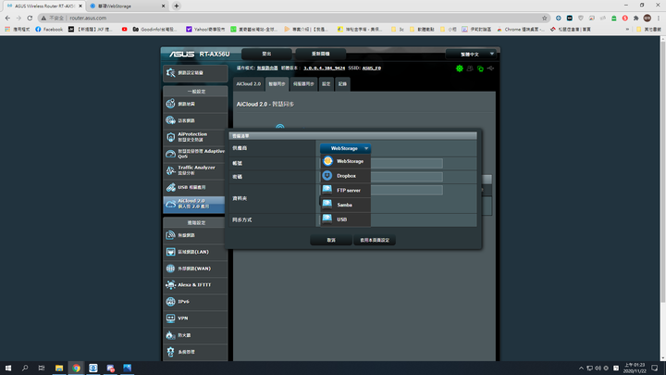Reload the page using the browser refresh button
This screenshot has height=375, width=666.
(x=30, y=18)
